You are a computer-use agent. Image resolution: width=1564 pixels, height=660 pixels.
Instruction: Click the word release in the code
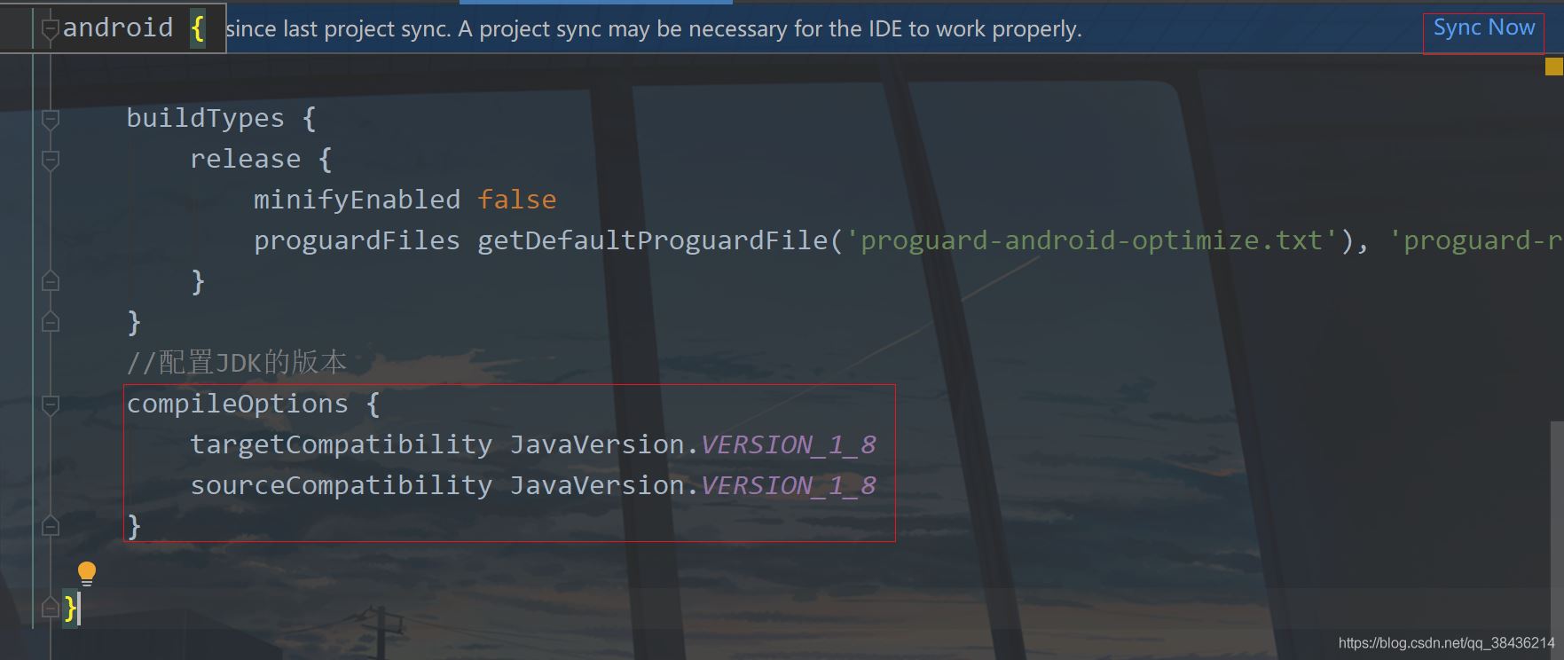click(245, 159)
